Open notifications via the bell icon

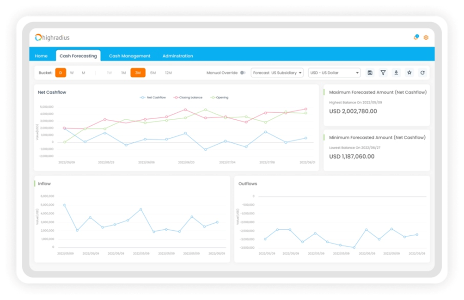click(x=415, y=37)
